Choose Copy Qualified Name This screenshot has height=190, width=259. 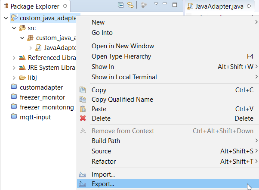pyautogui.click(x=168, y=100)
